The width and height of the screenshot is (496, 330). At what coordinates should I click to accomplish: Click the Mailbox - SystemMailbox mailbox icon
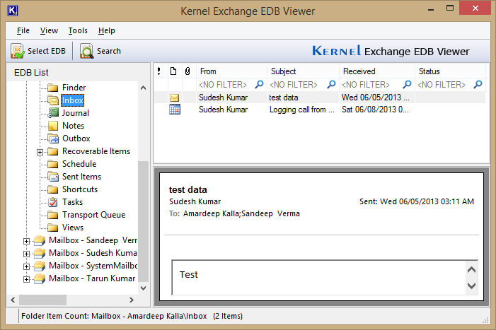[x=40, y=266]
